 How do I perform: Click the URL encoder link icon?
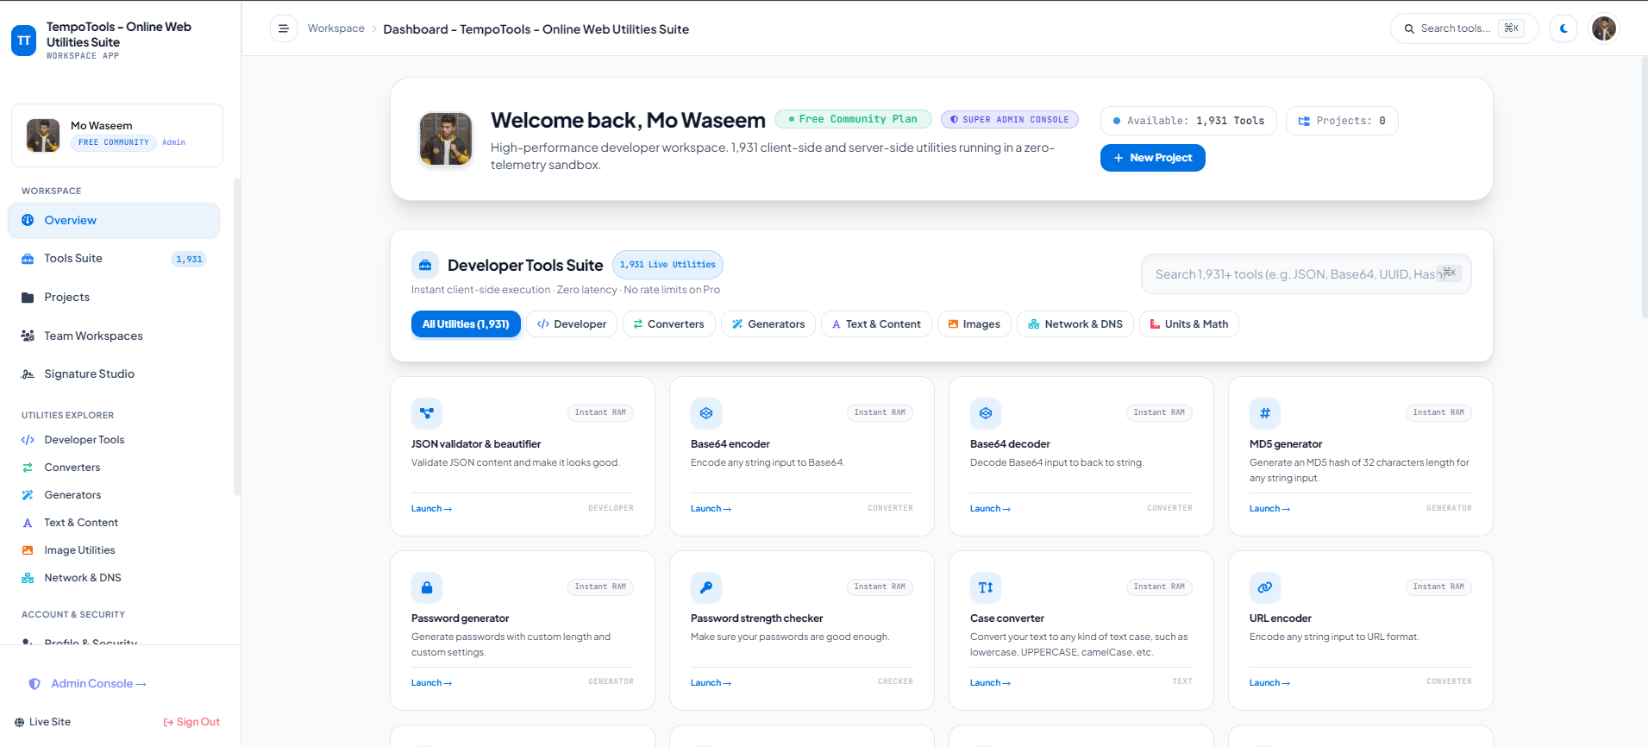tap(1265, 587)
